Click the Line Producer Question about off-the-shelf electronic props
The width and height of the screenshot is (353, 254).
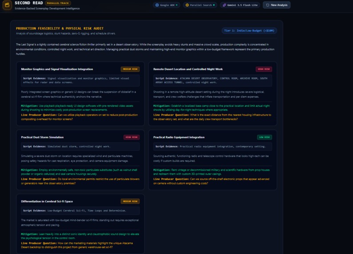click(x=211, y=181)
